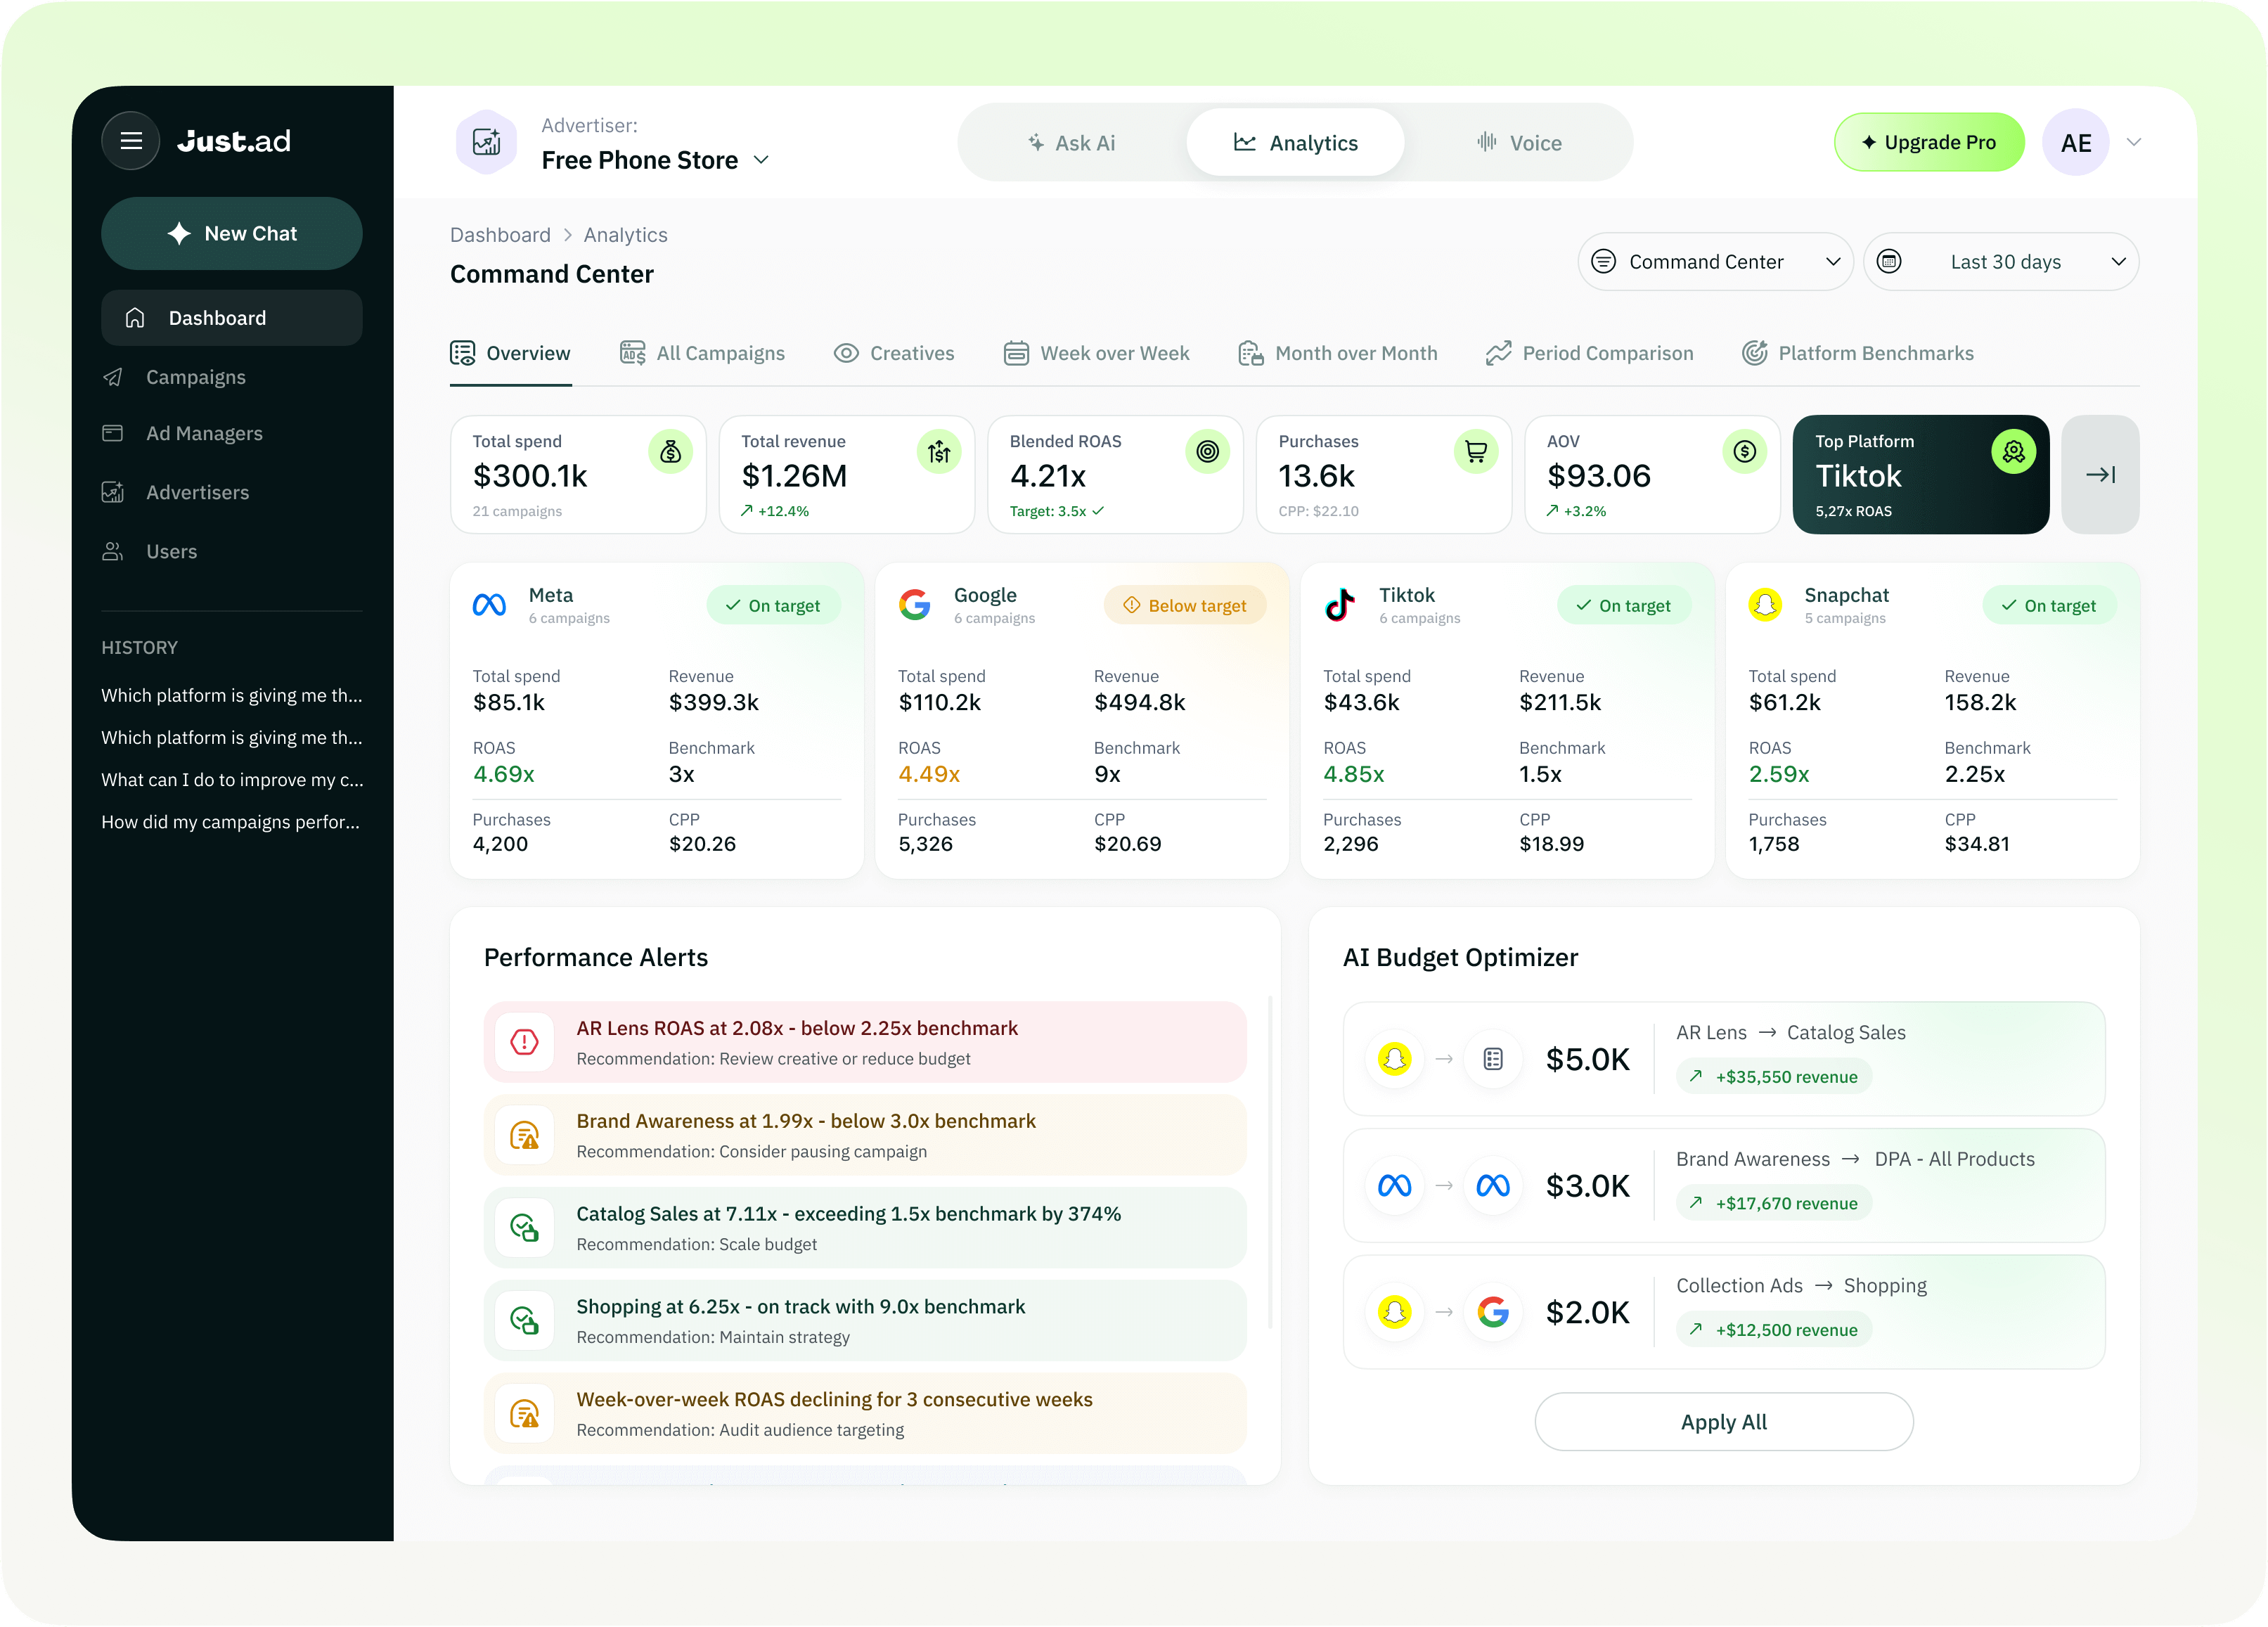Click the Google logo in platform card
This screenshot has height=1627, width=2268.
coord(914,605)
